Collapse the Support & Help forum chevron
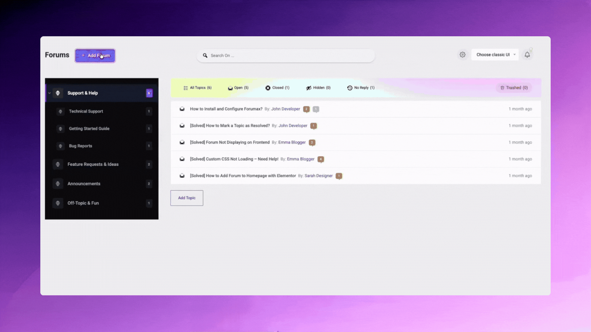Viewport: 591px width, 332px height. [x=49, y=93]
